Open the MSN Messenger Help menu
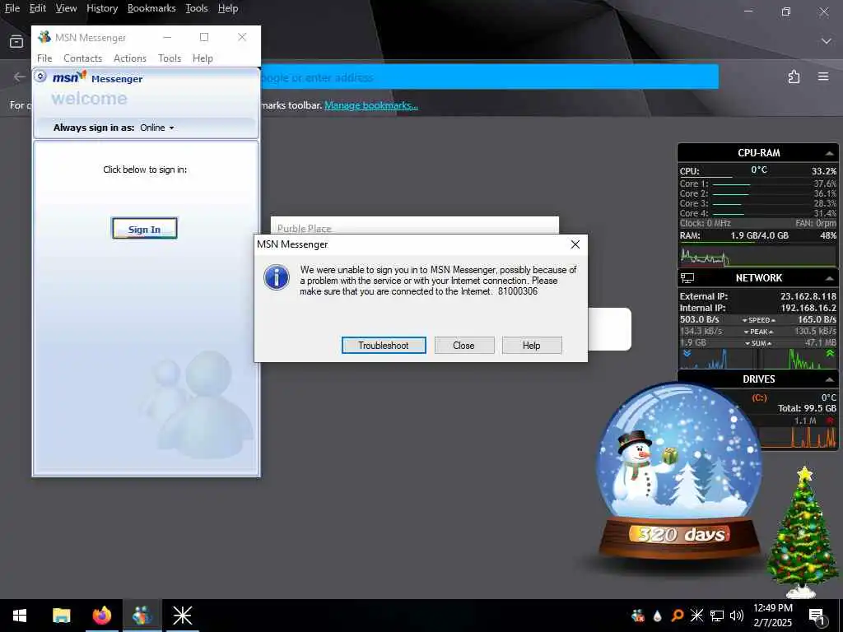The image size is (843, 632). pyautogui.click(x=203, y=58)
